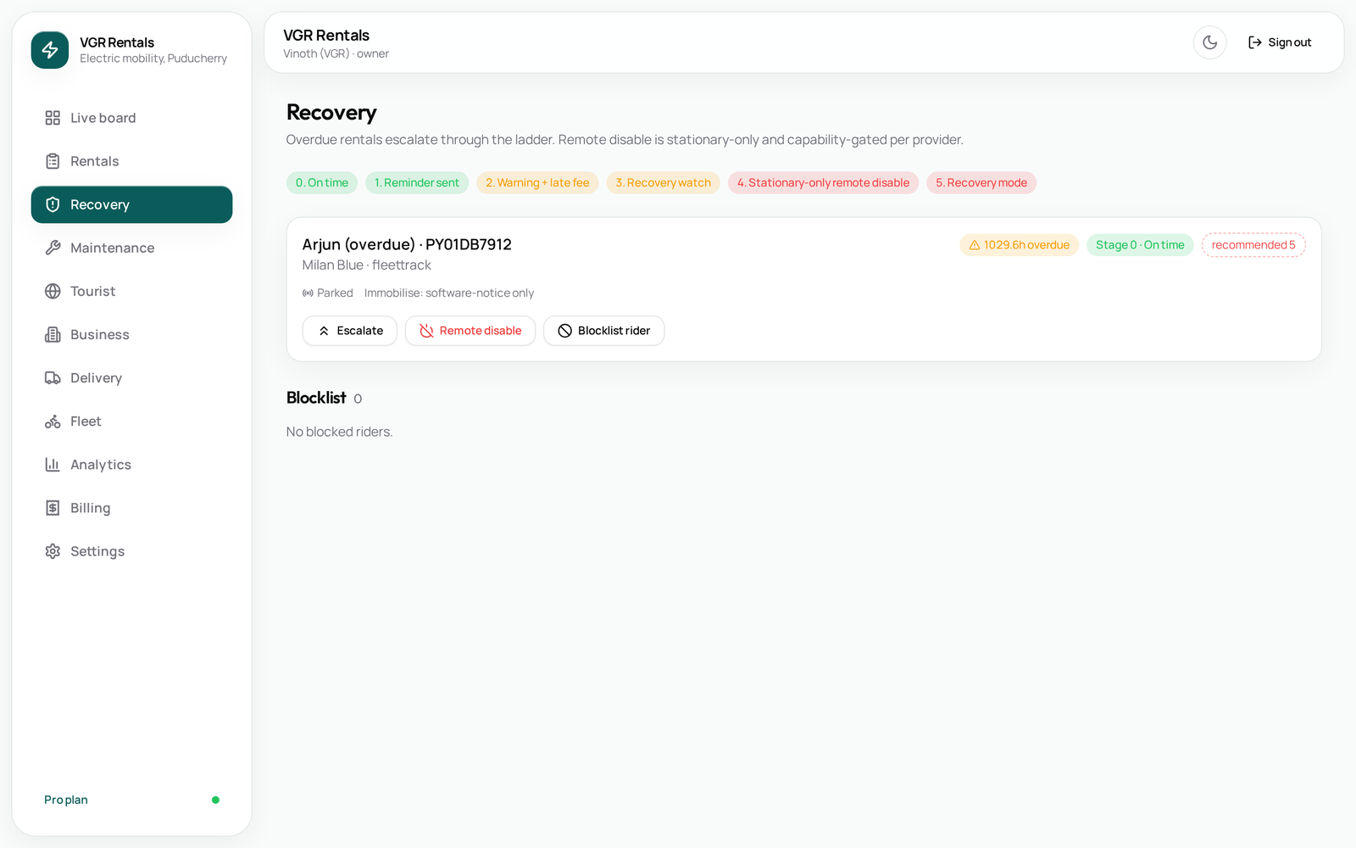Viewport: 1356px width, 848px height.
Task: Click the 'Parked' status text
Action: (335, 293)
